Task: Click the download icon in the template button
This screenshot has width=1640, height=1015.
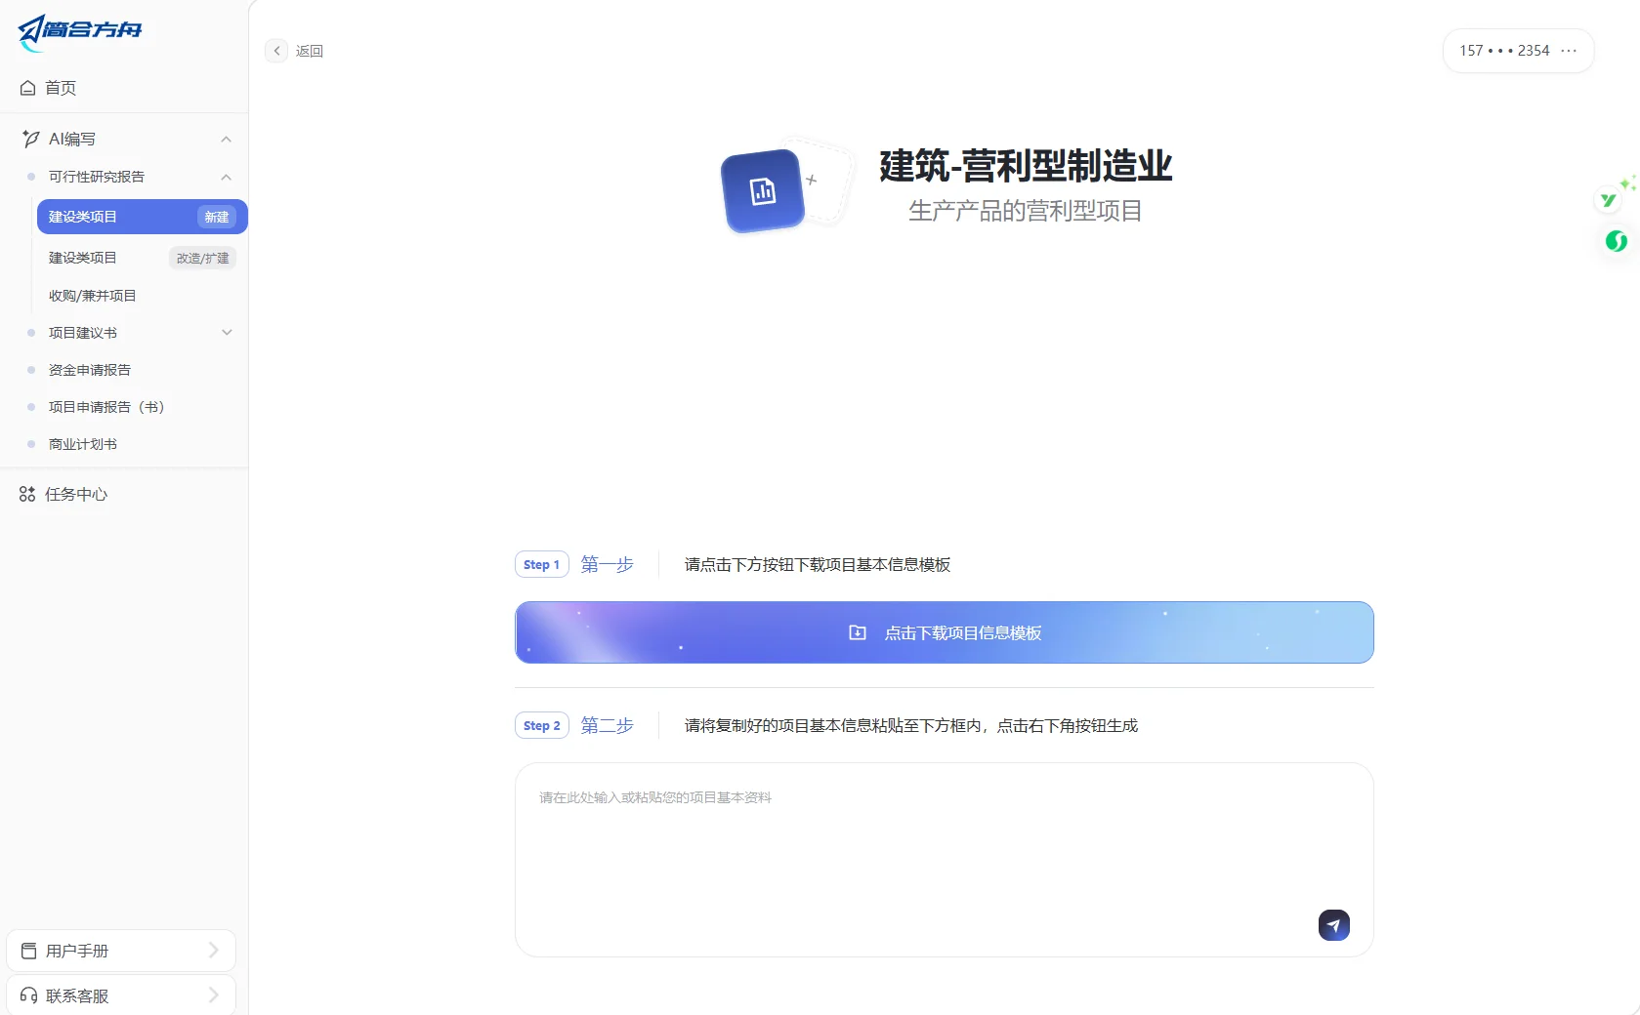Action: [x=857, y=631]
